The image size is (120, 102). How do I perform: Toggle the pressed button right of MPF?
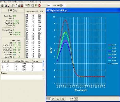click(76, 99)
